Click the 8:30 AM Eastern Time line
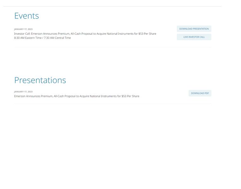241x189 pixels. tap(42, 38)
